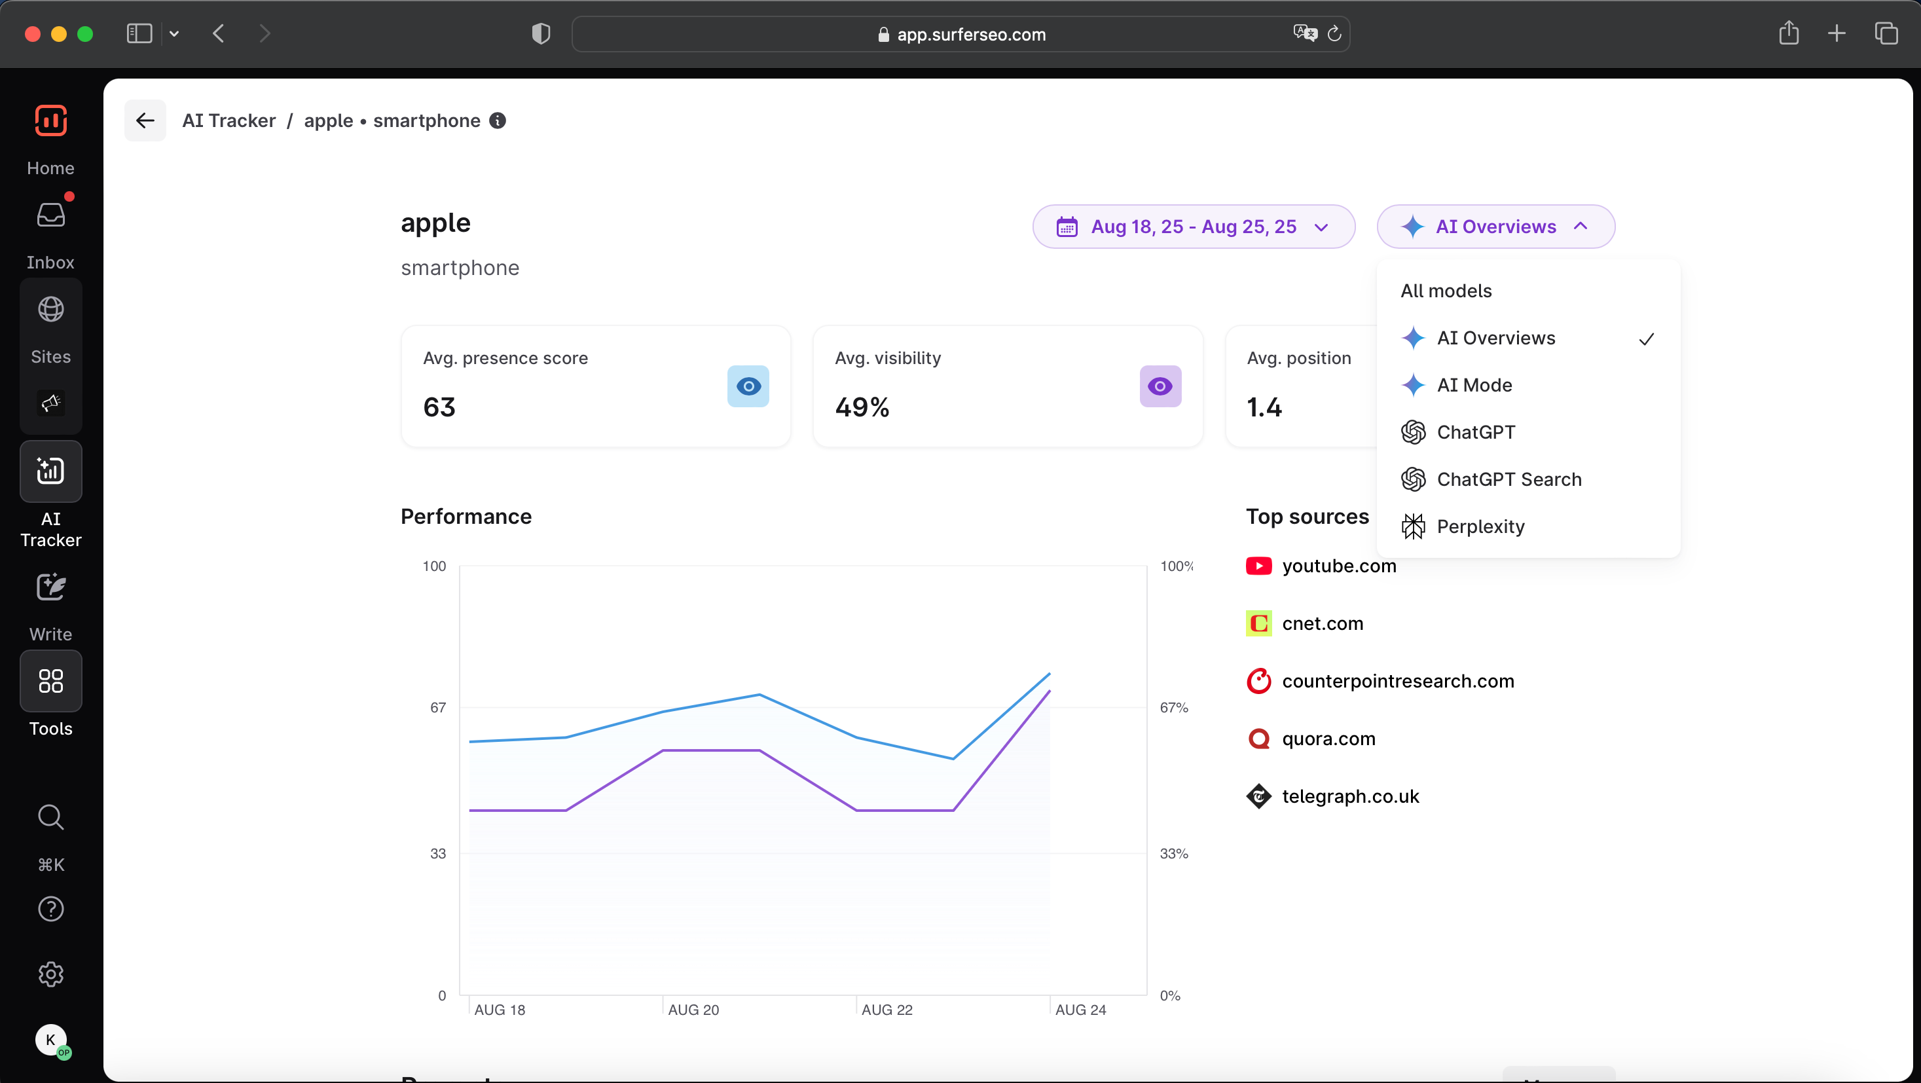Click the Safari address bar app.surferseo.com
This screenshot has width=1921, height=1083.
point(961,34)
